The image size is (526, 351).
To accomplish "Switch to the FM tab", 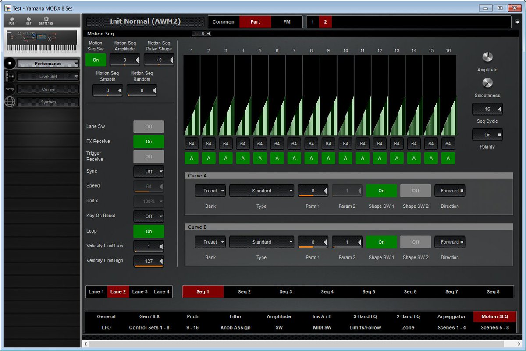I will coord(287,22).
